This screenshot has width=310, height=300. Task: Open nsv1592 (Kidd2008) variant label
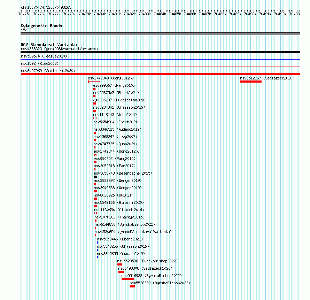click(x=40, y=63)
